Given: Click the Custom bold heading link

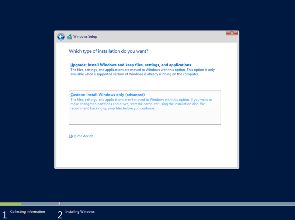Looking at the screenshot, I should 108,94.
